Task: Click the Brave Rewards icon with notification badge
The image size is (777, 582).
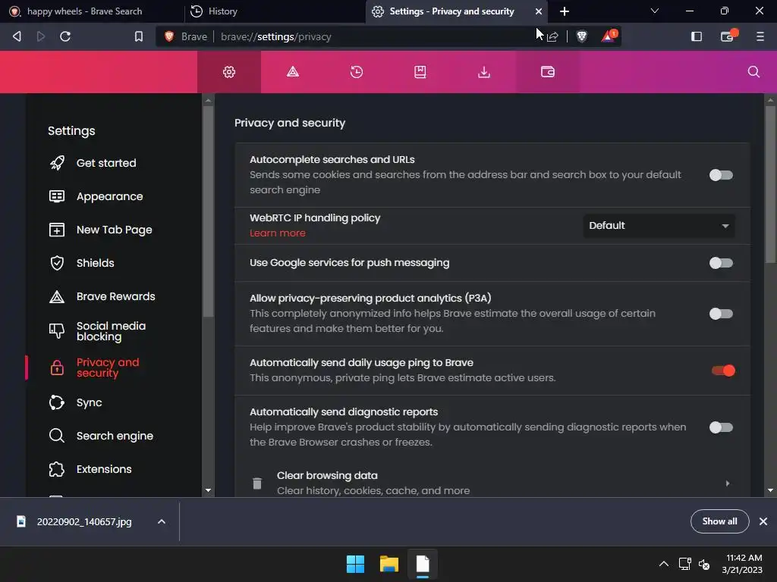Action: [x=609, y=36]
